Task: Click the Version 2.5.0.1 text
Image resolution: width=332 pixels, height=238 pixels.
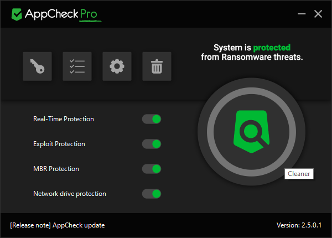Action: [299, 225]
